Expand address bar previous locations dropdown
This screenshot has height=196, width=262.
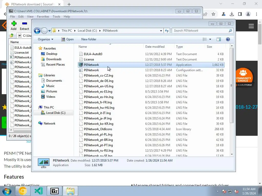point(161,31)
